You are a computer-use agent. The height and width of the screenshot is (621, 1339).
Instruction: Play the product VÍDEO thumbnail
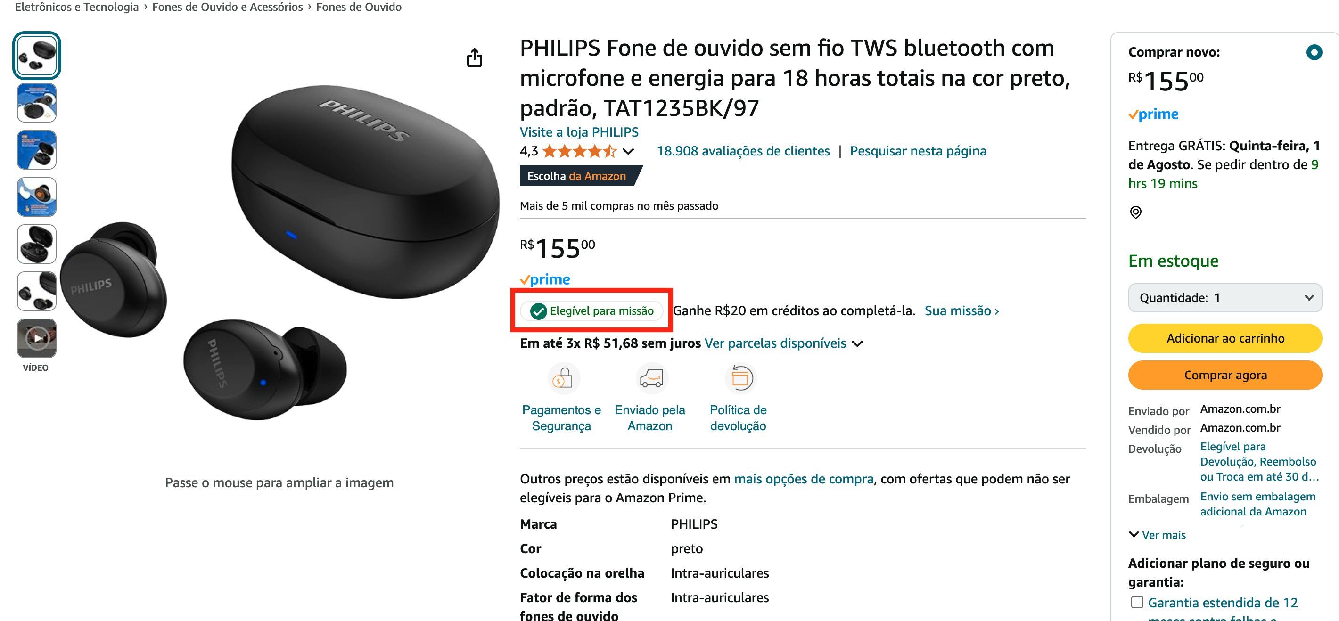tap(36, 338)
